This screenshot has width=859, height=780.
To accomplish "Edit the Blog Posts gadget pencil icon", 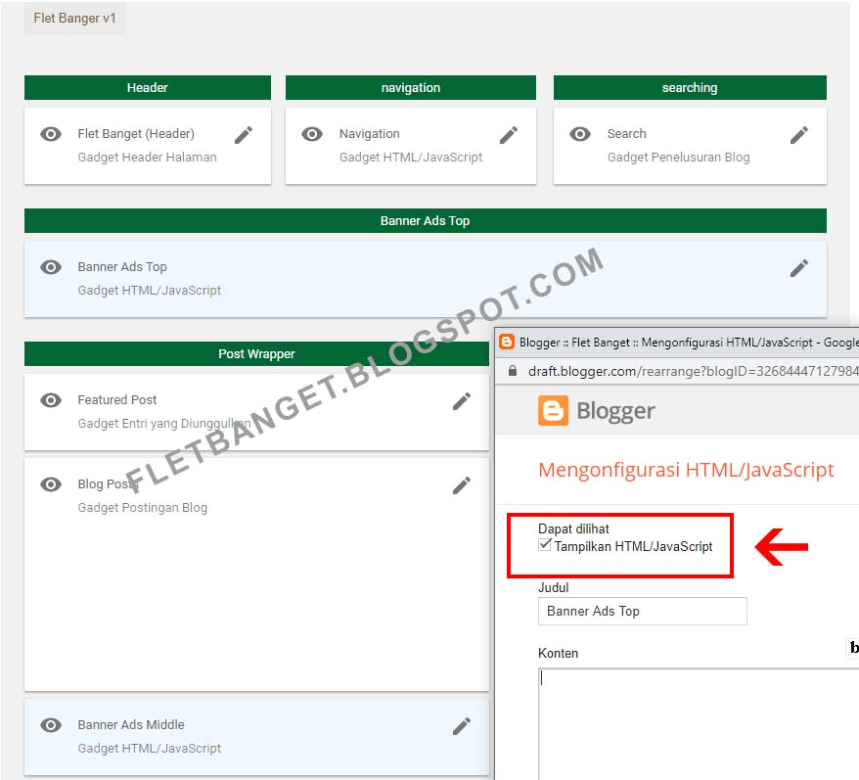I will [461, 484].
